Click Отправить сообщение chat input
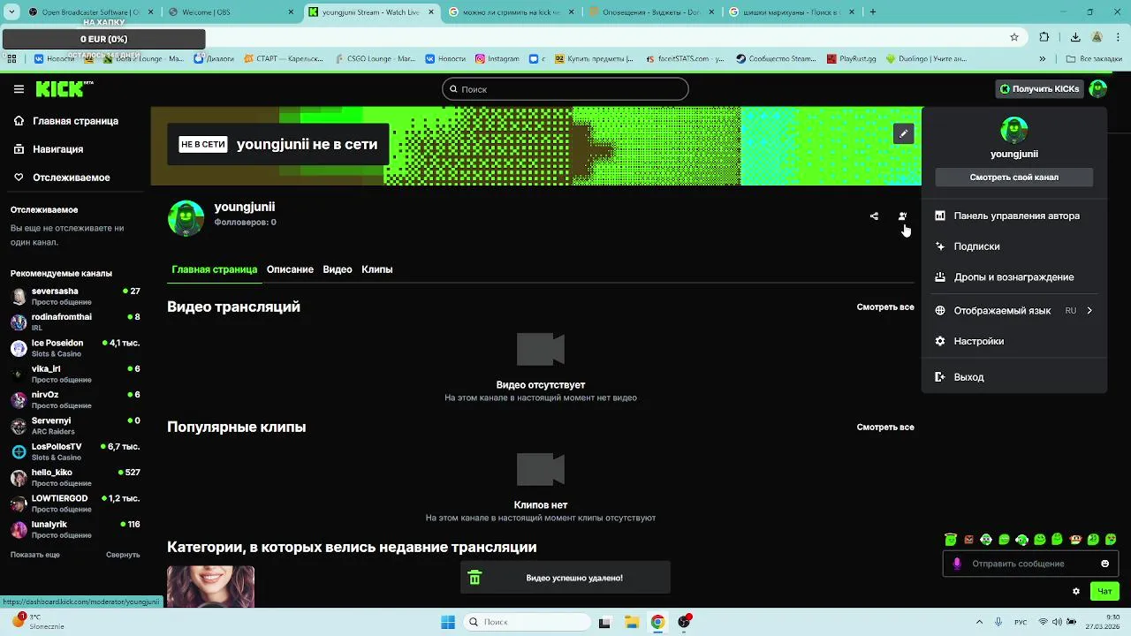 pos(1031,564)
